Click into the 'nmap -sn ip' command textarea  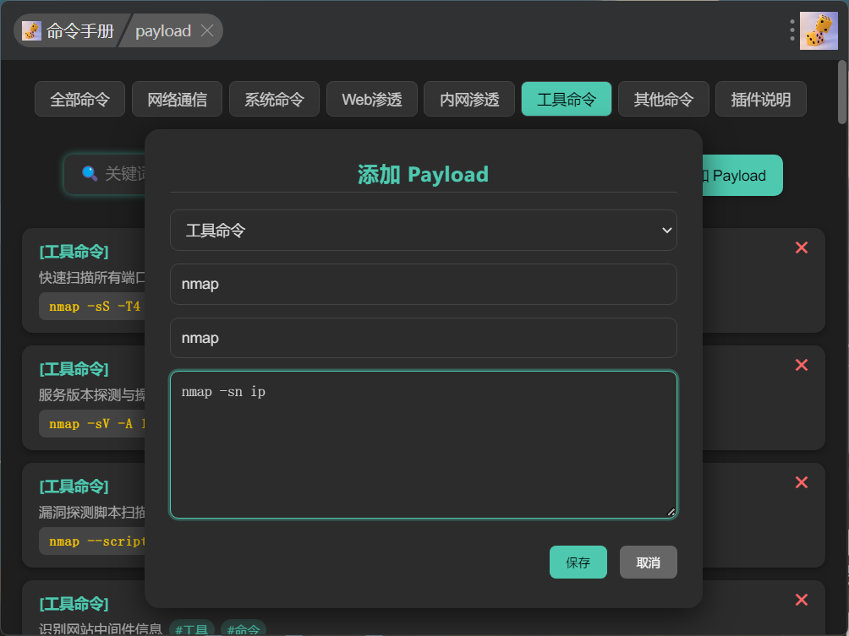point(424,444)
